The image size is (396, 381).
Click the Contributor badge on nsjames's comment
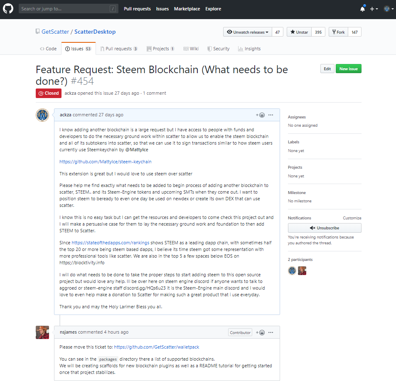pyautogui.click(x=240, y=332)
